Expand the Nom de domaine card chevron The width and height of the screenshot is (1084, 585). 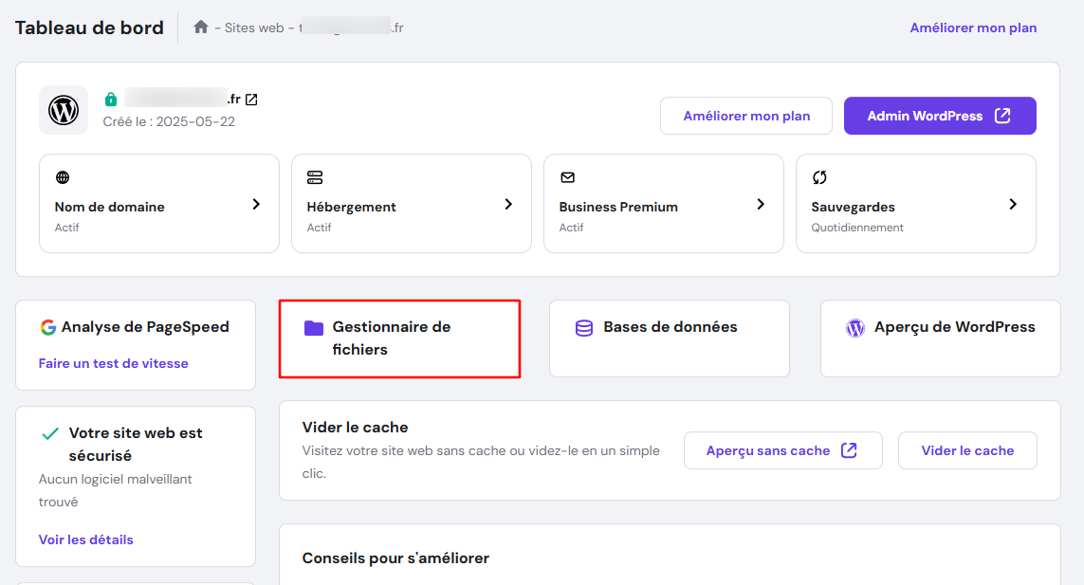[x=255, y=203]
